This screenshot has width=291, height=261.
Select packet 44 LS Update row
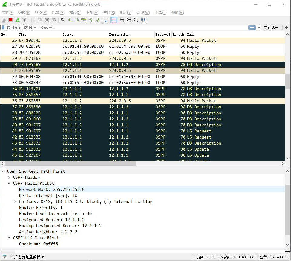[142, 149]
